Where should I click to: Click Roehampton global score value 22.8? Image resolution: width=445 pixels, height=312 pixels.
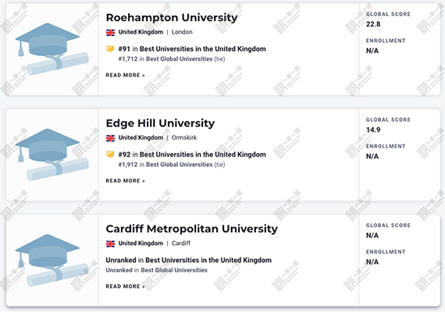373,24
